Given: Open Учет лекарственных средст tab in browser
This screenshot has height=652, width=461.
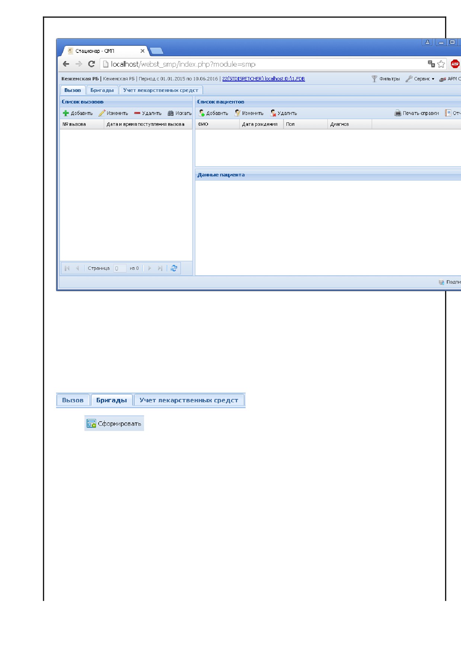Looking at the screenshot, I should pyautogui.click(x=161, y=90).
